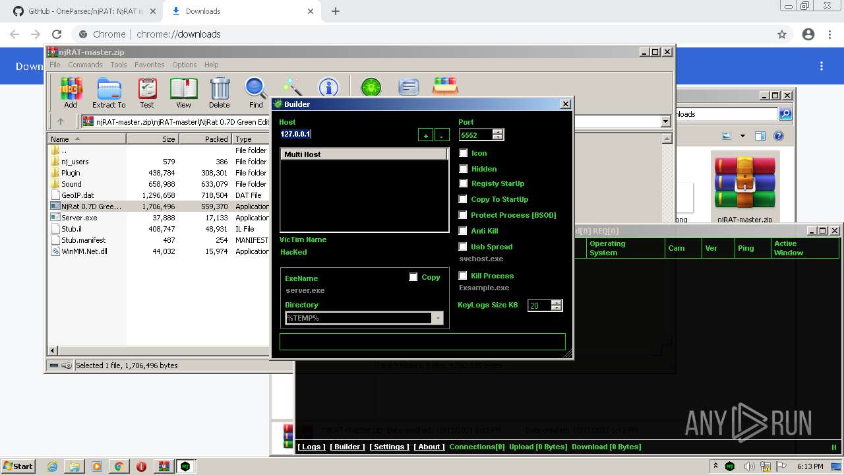Click the [ About ] link
This screenshot has width=844, height=475.
pyautogui.click(x=429, y=447)
